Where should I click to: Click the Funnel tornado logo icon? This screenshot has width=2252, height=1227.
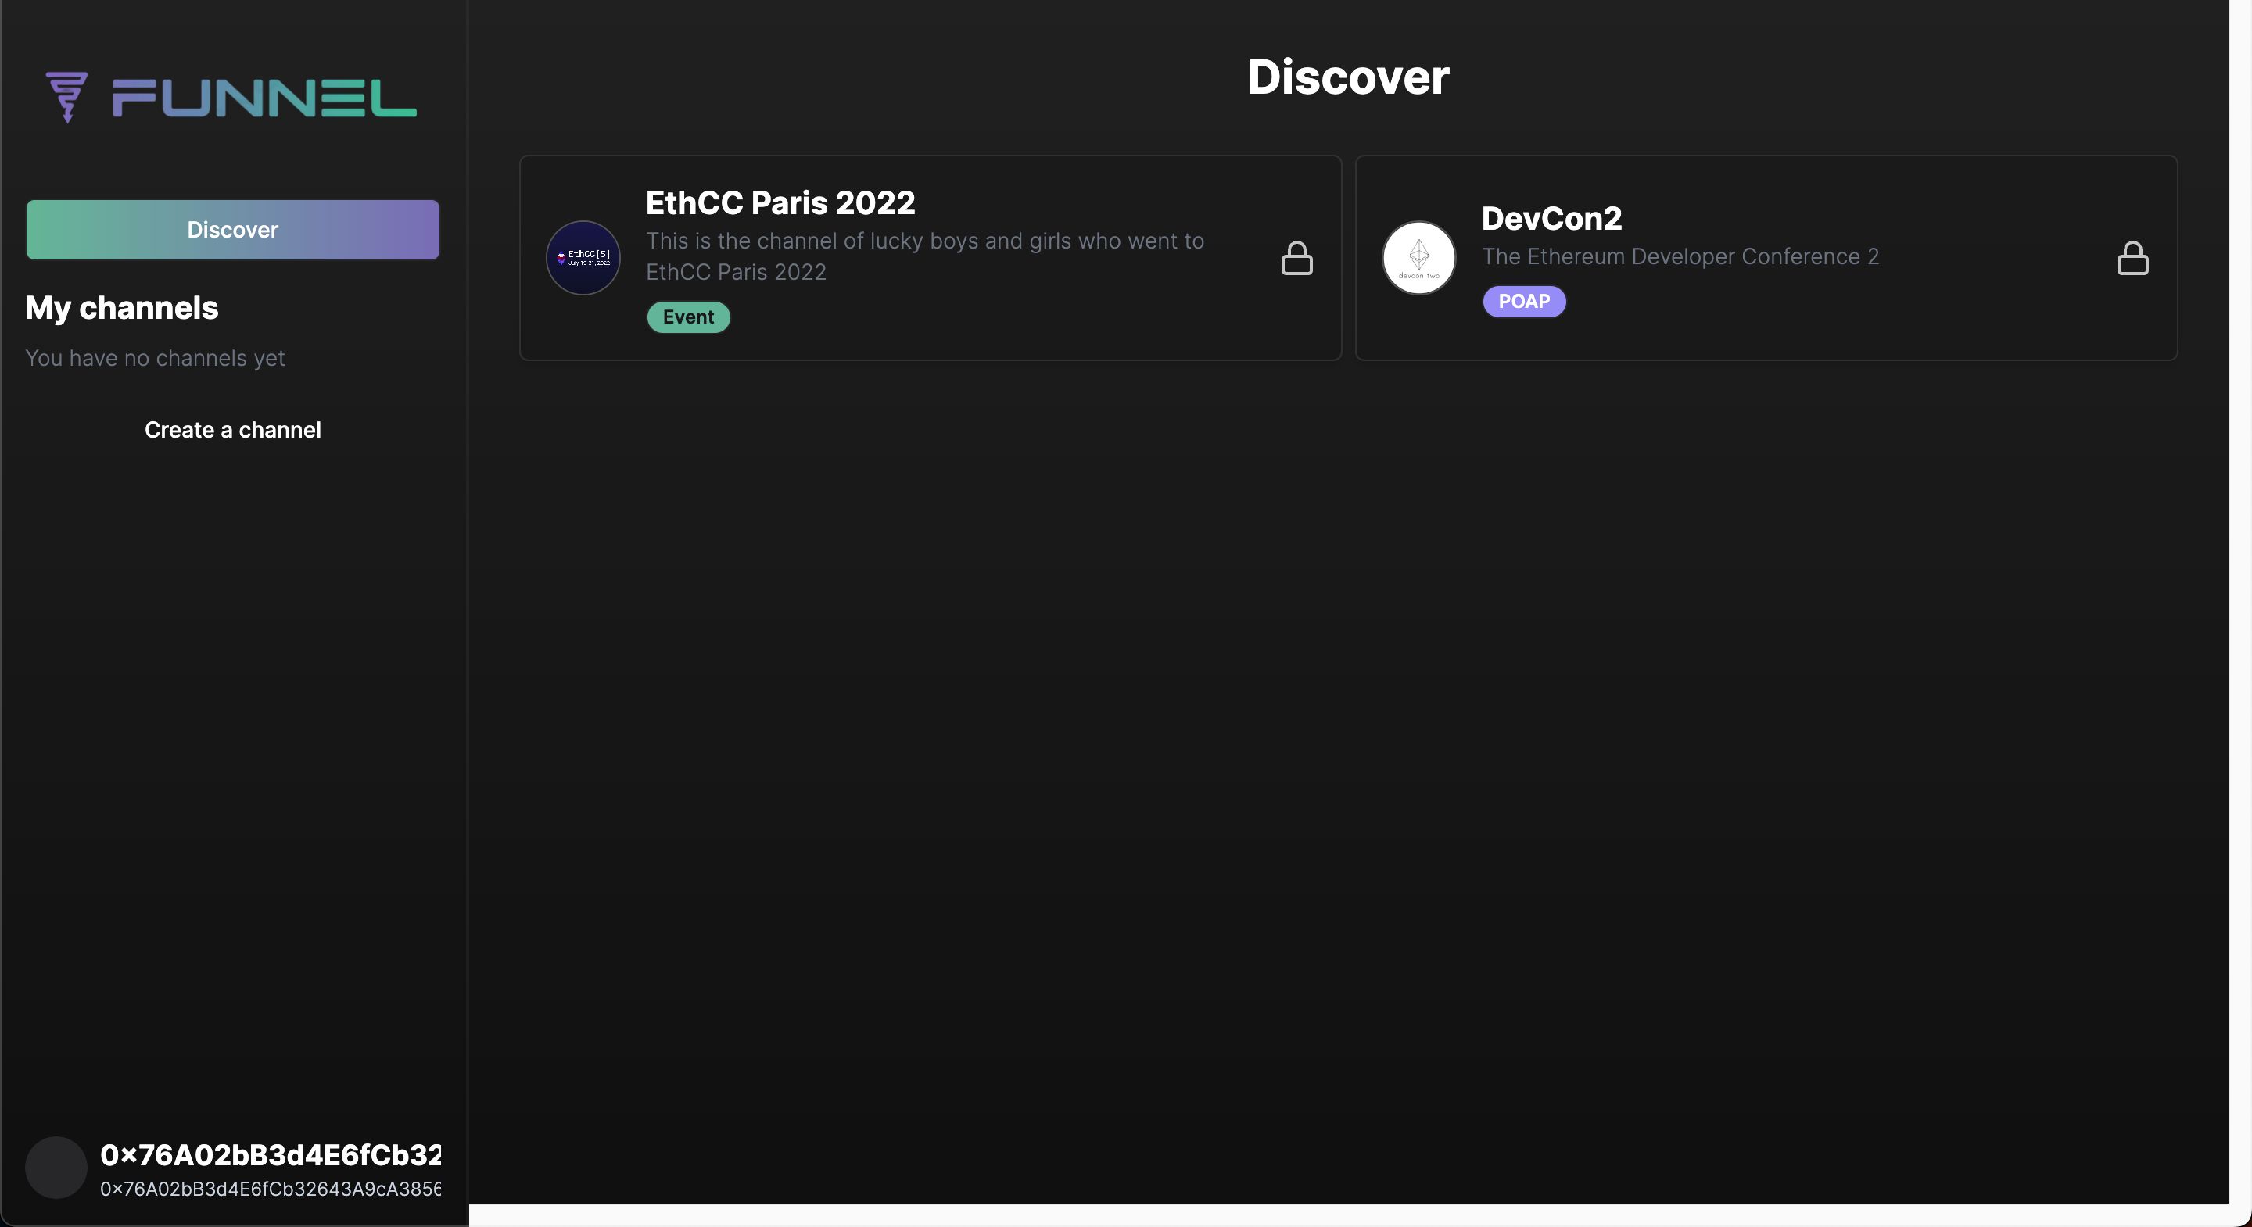point(66,97)
